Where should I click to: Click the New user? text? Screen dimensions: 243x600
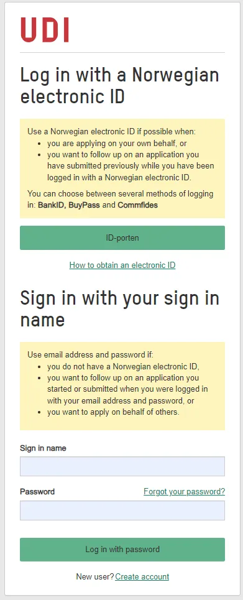tap(95, 576)
